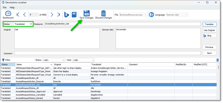
Task: Click the Bing button beside German text
Action: click(209, 36)
